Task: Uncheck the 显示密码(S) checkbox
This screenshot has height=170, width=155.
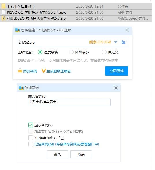Action: pyautogui.click(x=31, y=125)
